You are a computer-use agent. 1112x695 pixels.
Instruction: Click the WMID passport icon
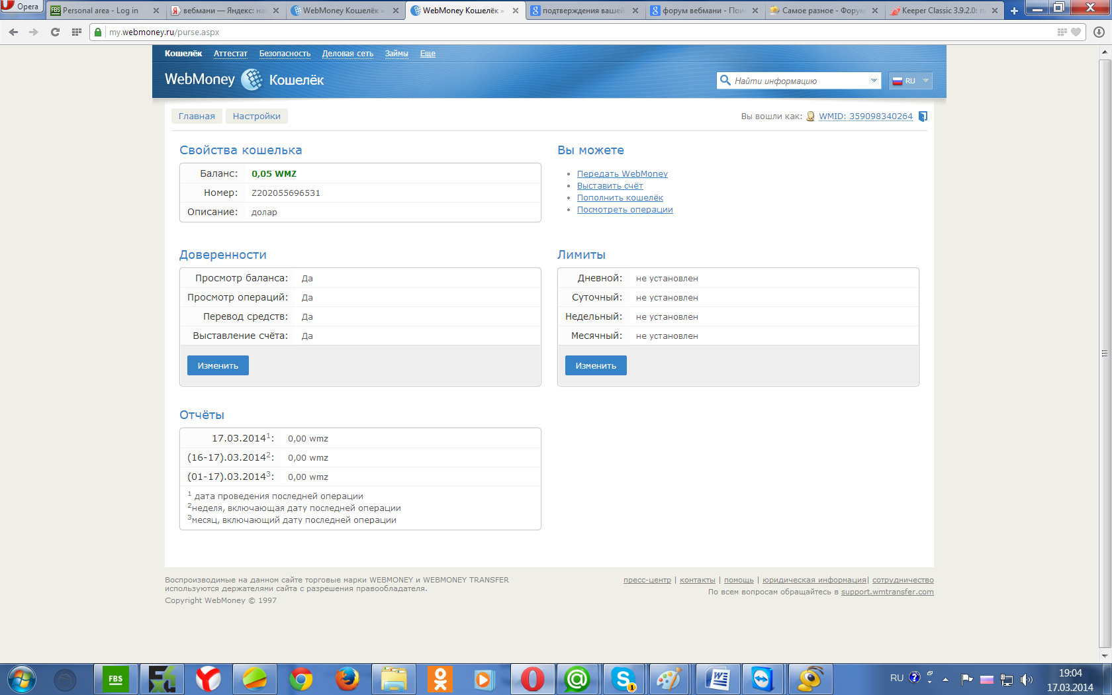(x=810, y=116)
